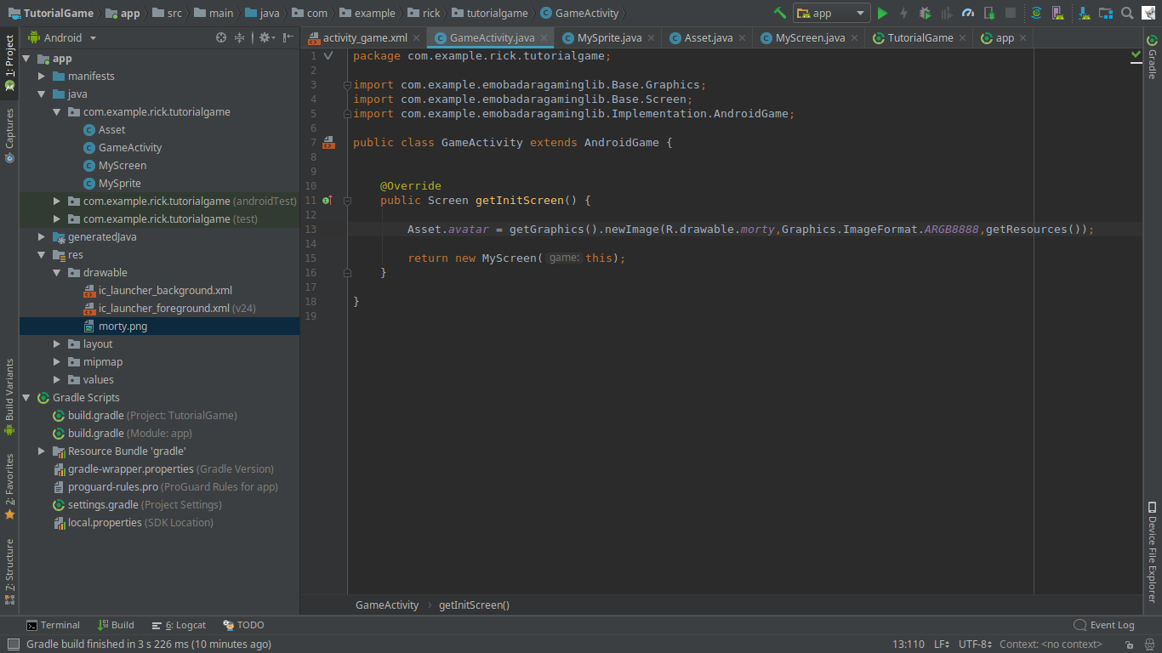Open the Android profiler gauge icon
Viewport: 1162px width, 653px height.
click(x=967, y=14)
